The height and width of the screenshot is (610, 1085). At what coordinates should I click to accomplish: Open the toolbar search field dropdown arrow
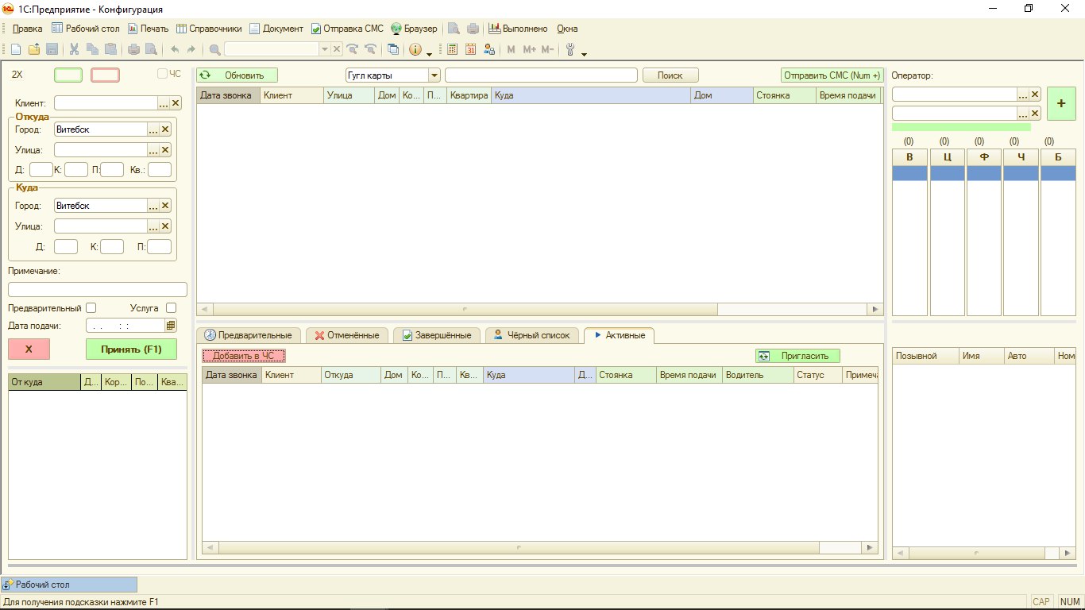tap(324, 49)
